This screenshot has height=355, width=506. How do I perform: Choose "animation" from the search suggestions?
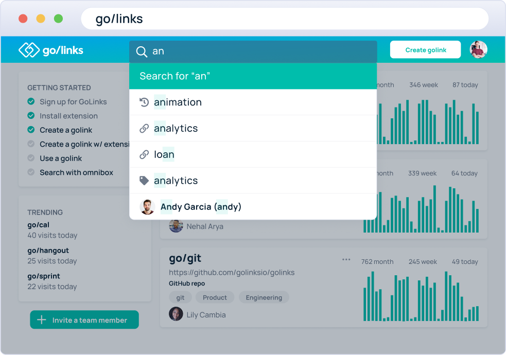(x=177, y=102)
